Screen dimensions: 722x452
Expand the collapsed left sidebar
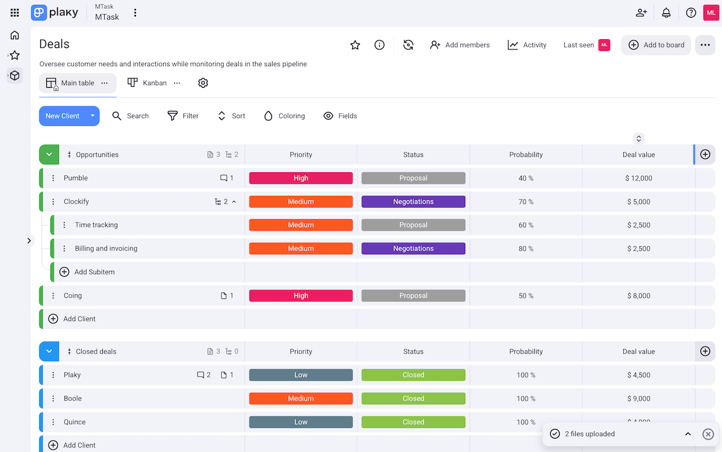tap(29, 240)
